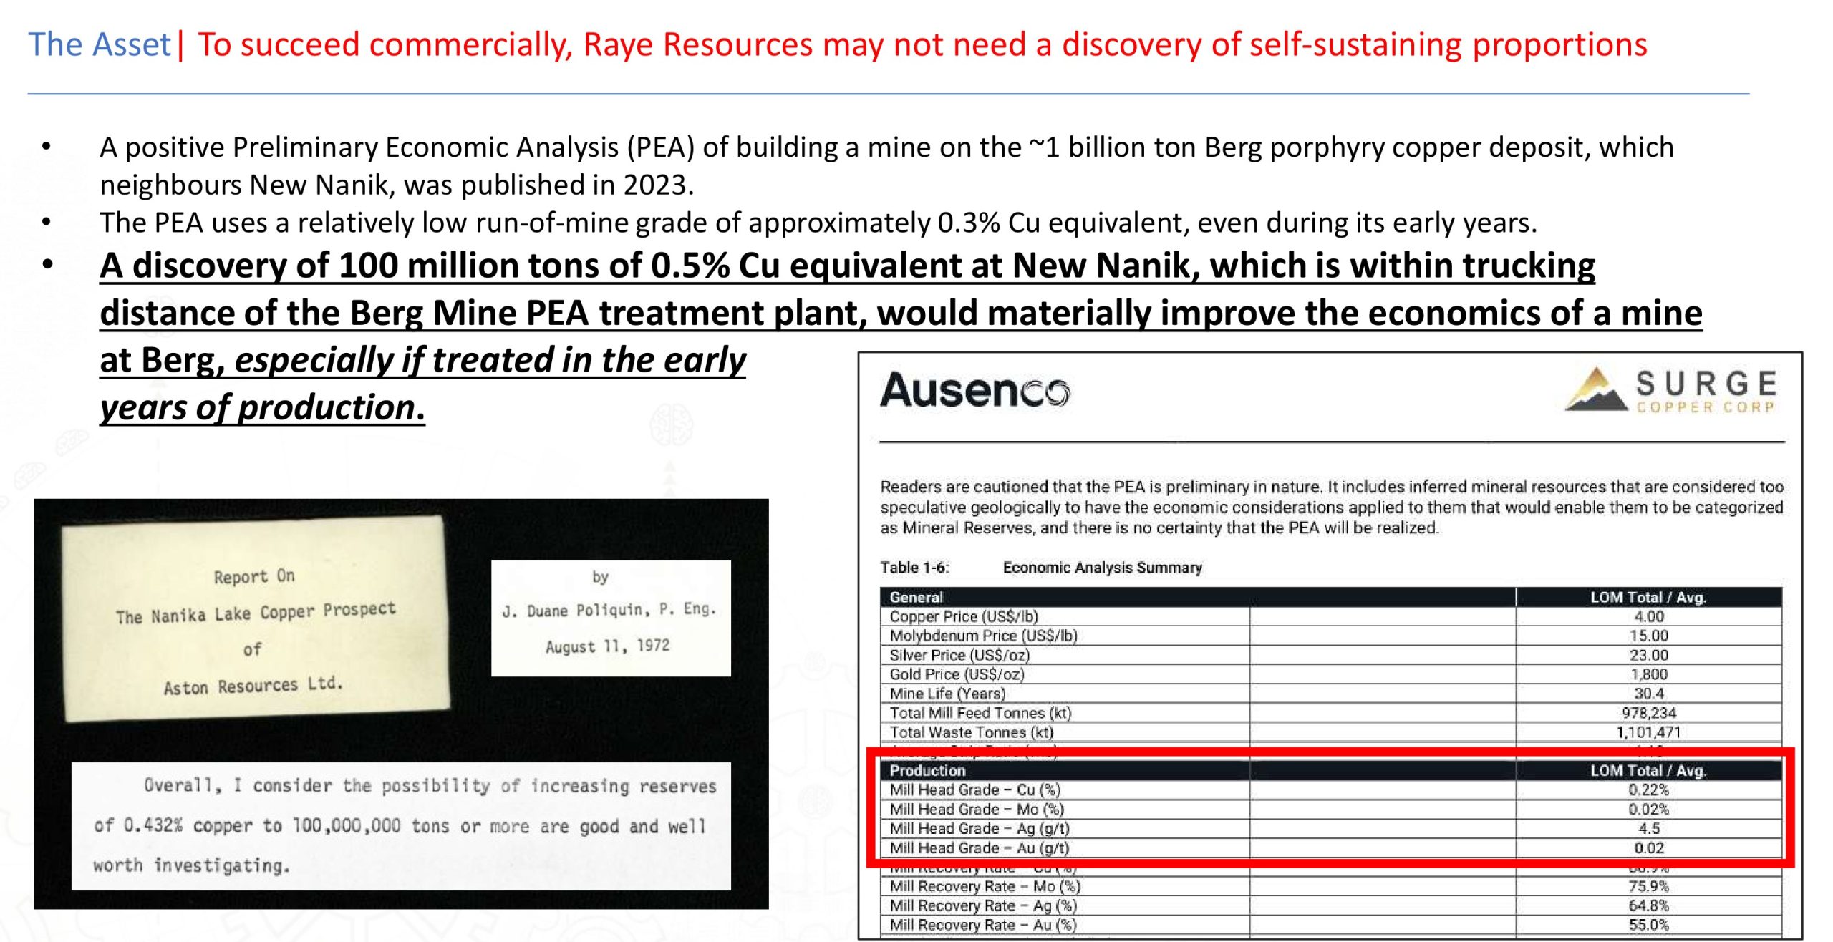Image resolution: width=1833 pixels, height=942 pixels.
Task: Click molybdenum price value 15.00
Action: (1649, 636)
